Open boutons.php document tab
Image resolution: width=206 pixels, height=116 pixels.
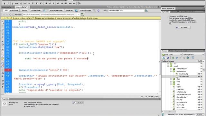point(6,7)
